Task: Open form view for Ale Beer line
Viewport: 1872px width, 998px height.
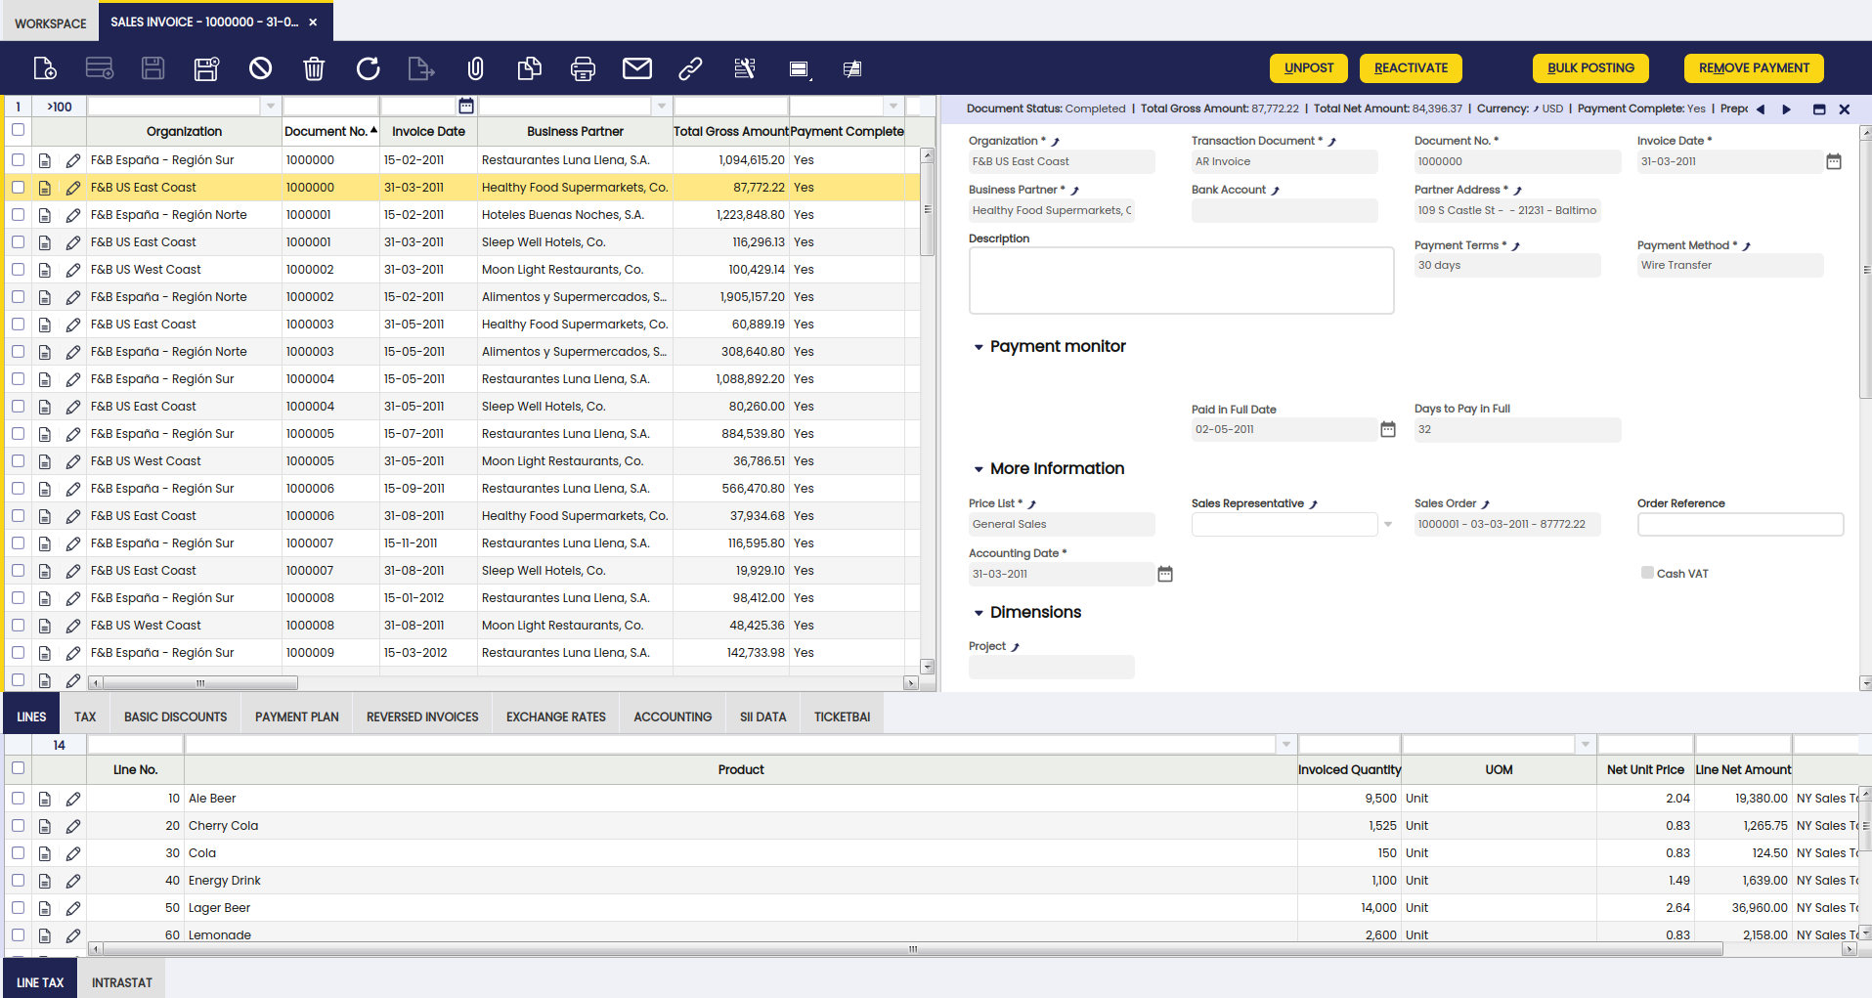Action: coord(45,799)
